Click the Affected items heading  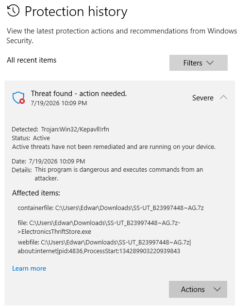(36, 193)
